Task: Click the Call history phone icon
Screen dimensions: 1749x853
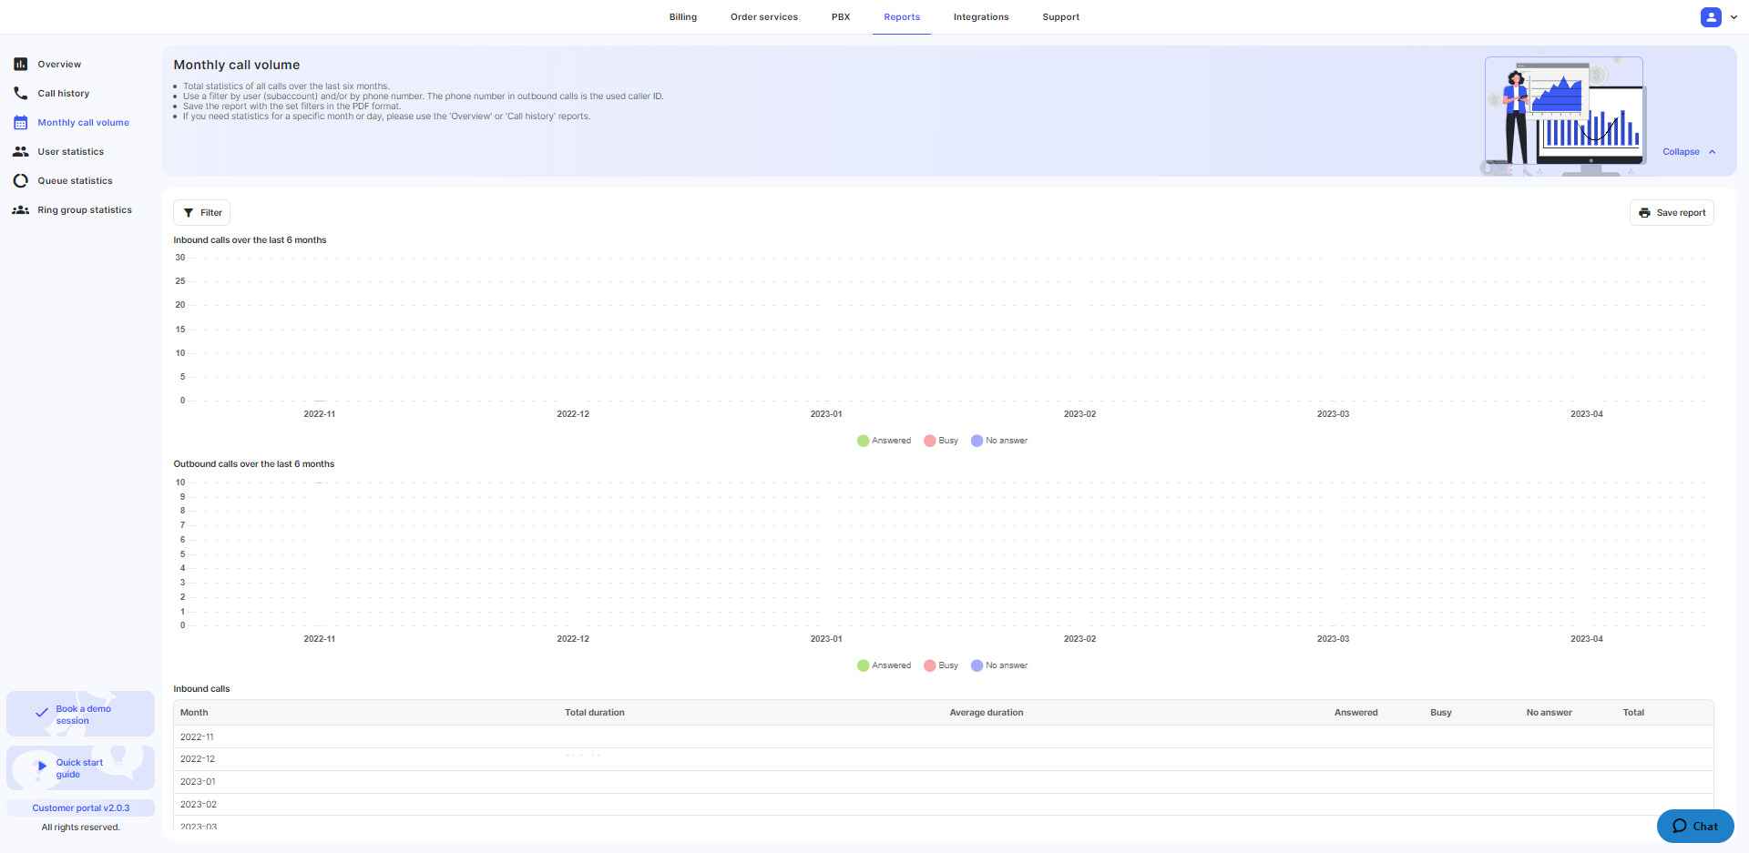Action: click(20, 93)
